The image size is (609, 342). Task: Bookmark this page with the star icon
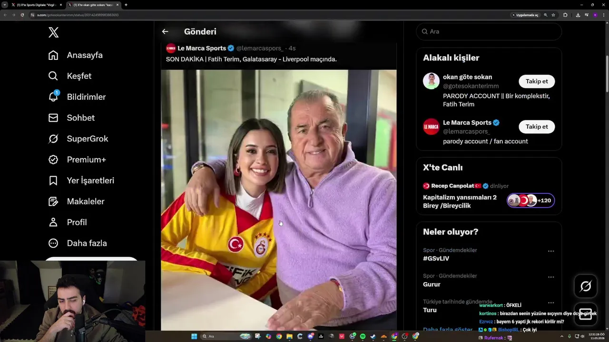point(553,15)
